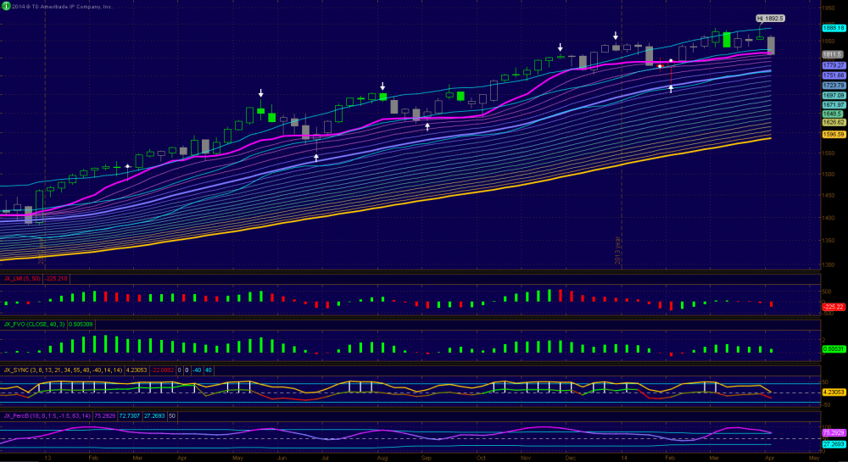
Task: Click the TD Ameritrade copyright text
Action: coord(61,6)
